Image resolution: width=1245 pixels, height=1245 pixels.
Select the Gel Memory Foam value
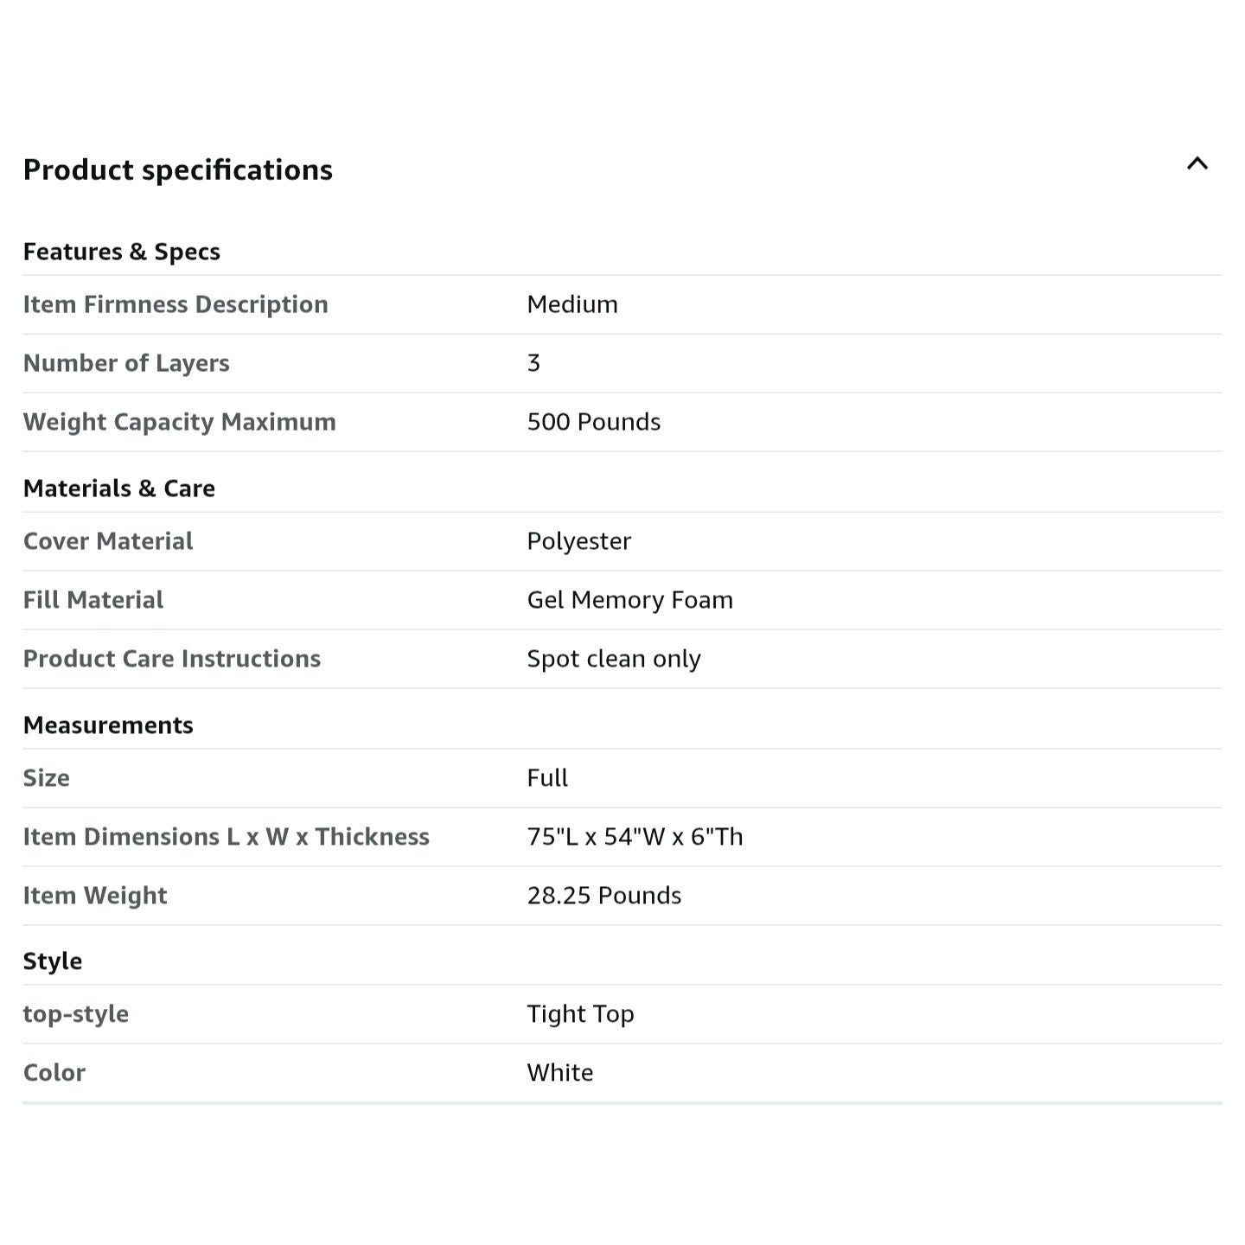pos(630,600)
